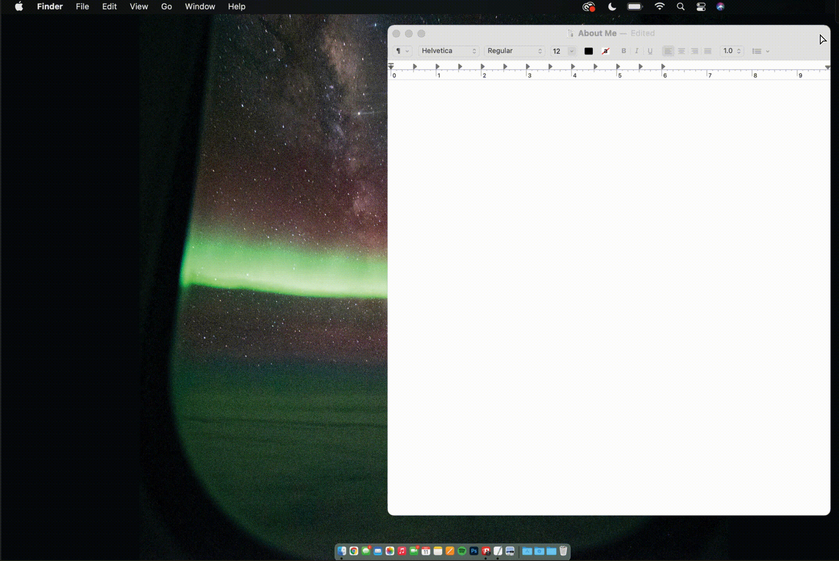
Task: Click the About Me document proxy icon
Action: (x=571, y=34)
